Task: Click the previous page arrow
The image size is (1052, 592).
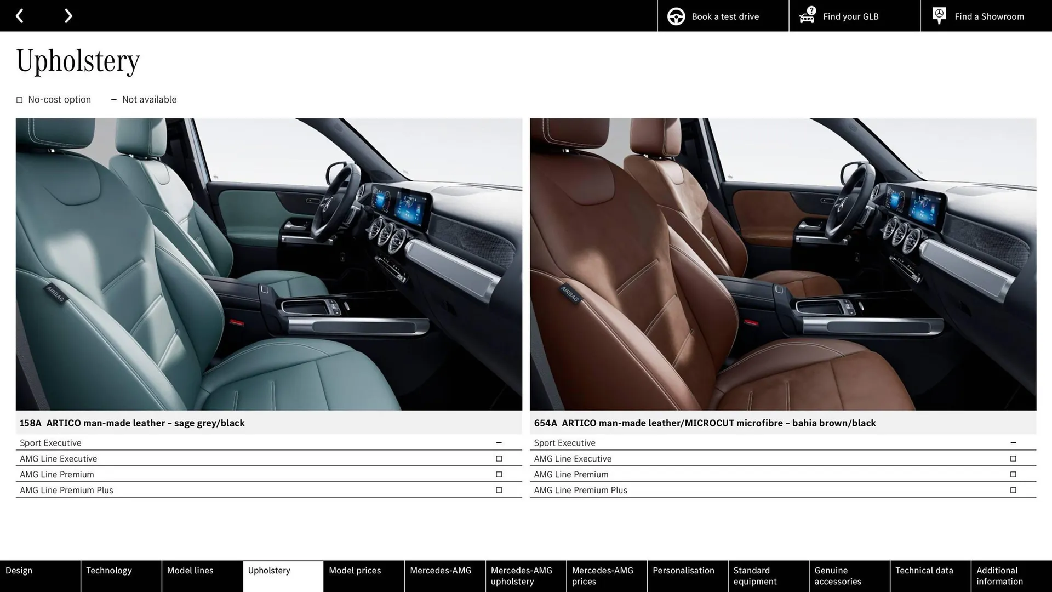Action: click(20, 15)
